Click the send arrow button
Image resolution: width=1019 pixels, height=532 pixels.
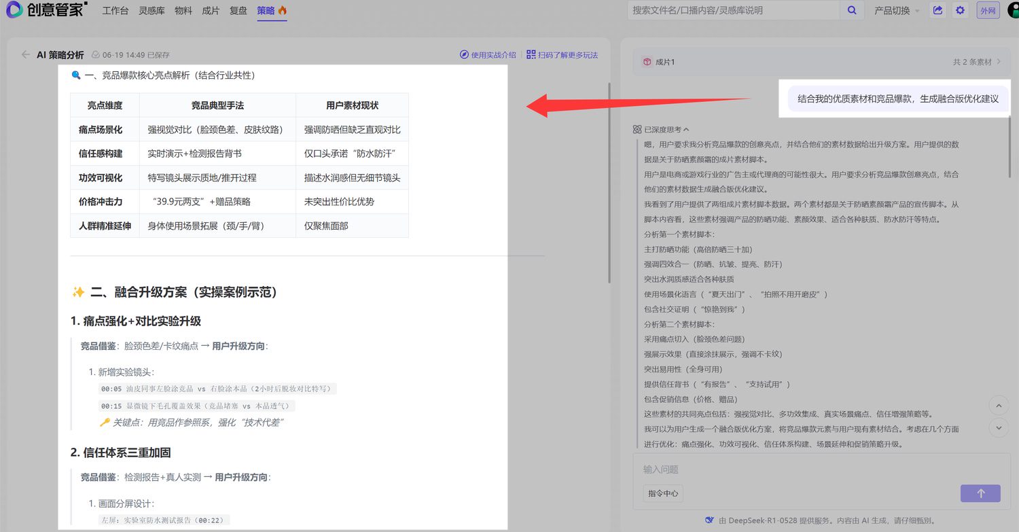tap(980, 493)
